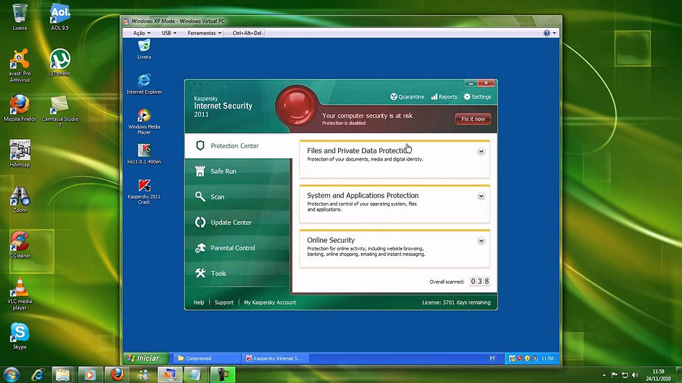Screen dimensions: 682x383
Task: Open the Virtual PC help icon
Action: [547, 33]
